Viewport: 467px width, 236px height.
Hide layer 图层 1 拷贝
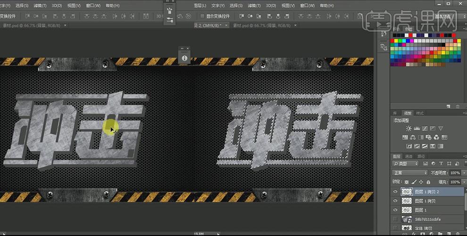[395, 201]
